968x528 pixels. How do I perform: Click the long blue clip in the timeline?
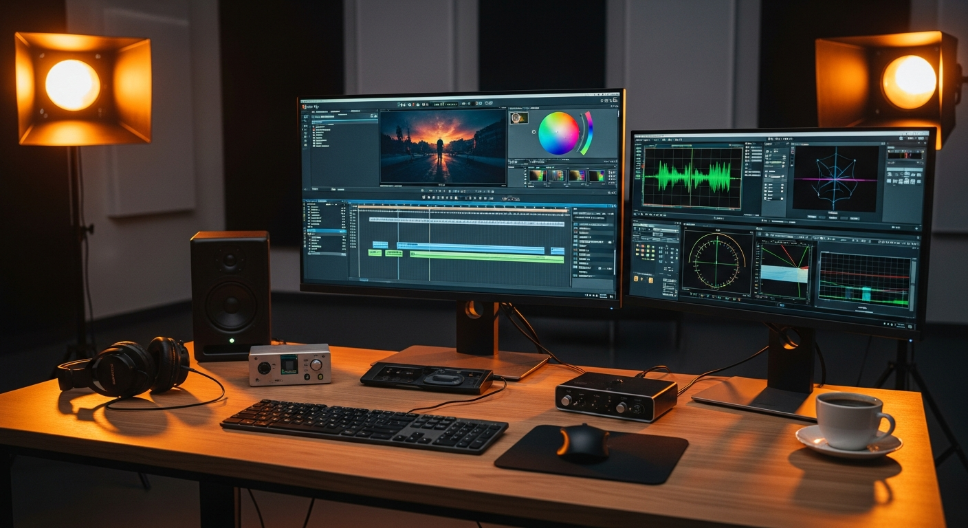click(x=471, y=247)
